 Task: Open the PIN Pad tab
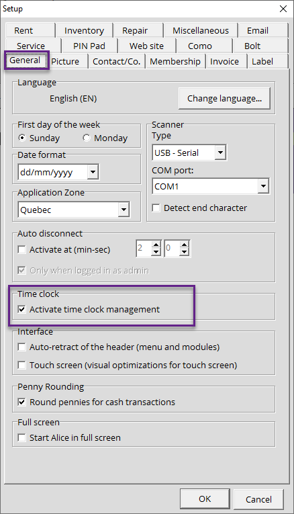(x=89, y=46)
